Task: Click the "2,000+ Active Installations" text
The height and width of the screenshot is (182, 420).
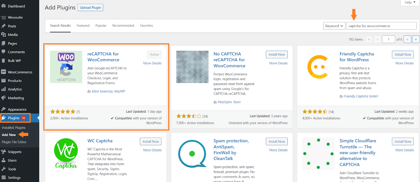Action: pos(69,118)
